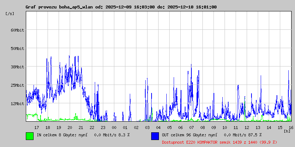Click the 03 hour mark on time axis
This screenshot has height=147, width=295.
coord(147,128)
